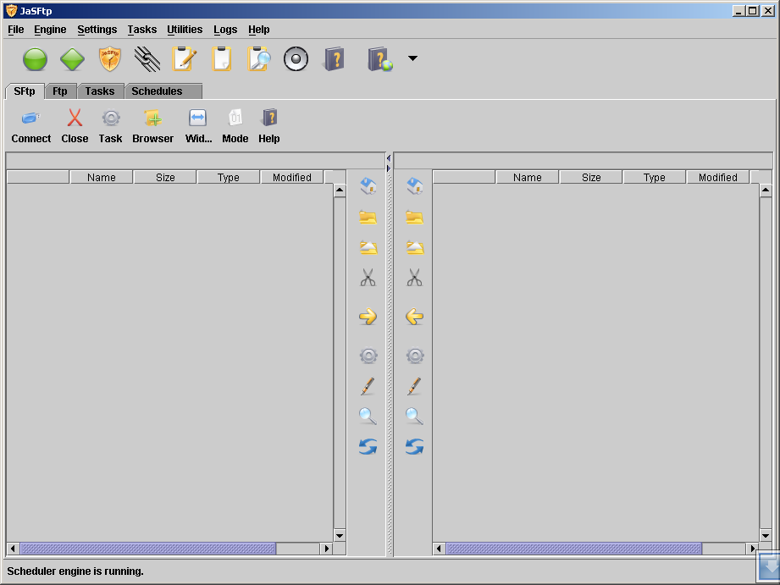Image resolution: width=780 pixels, height=585 pixels.
Task: Click the clipboard with magnifier icon
Action: tap(259, 58)
